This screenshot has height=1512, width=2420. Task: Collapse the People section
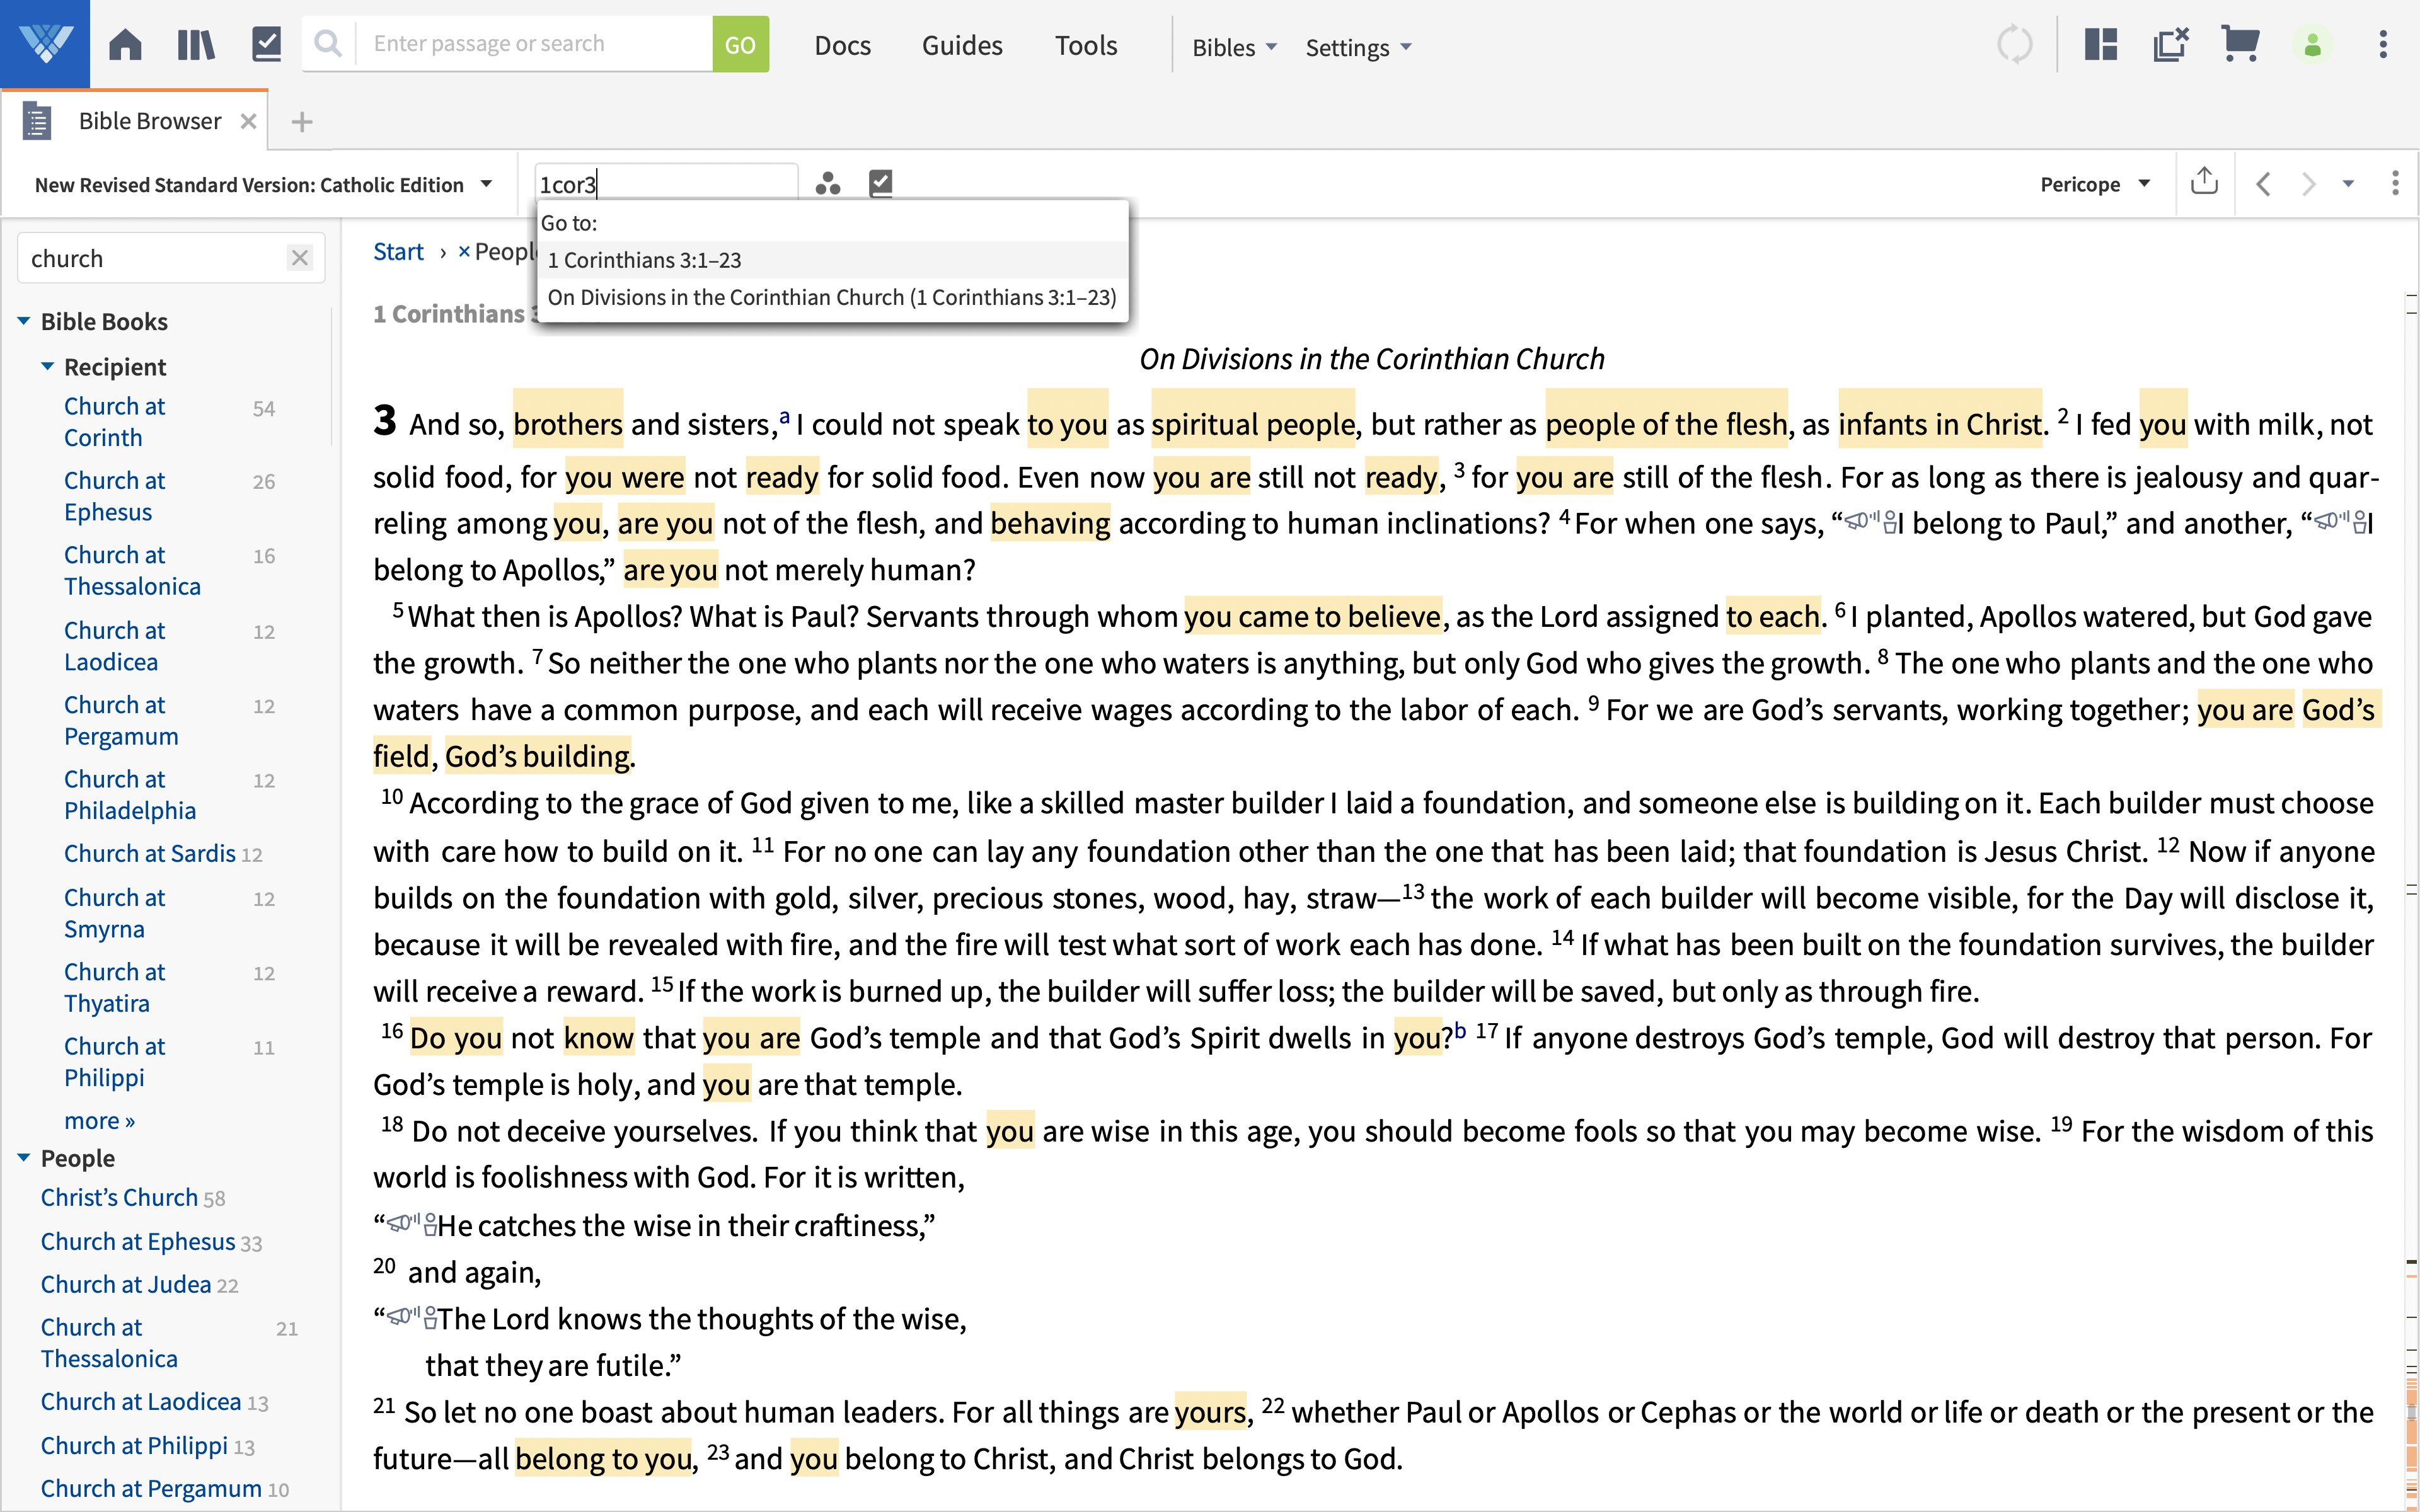24,1157
